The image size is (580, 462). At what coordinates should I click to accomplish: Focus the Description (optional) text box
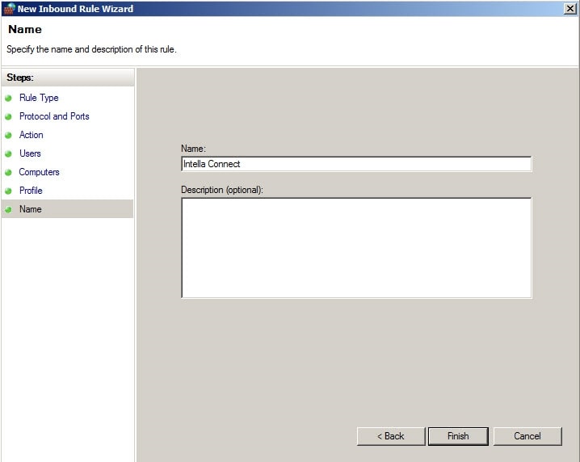tap(356, 247)
